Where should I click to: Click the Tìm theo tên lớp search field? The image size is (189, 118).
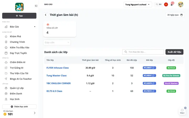[143, 52]
